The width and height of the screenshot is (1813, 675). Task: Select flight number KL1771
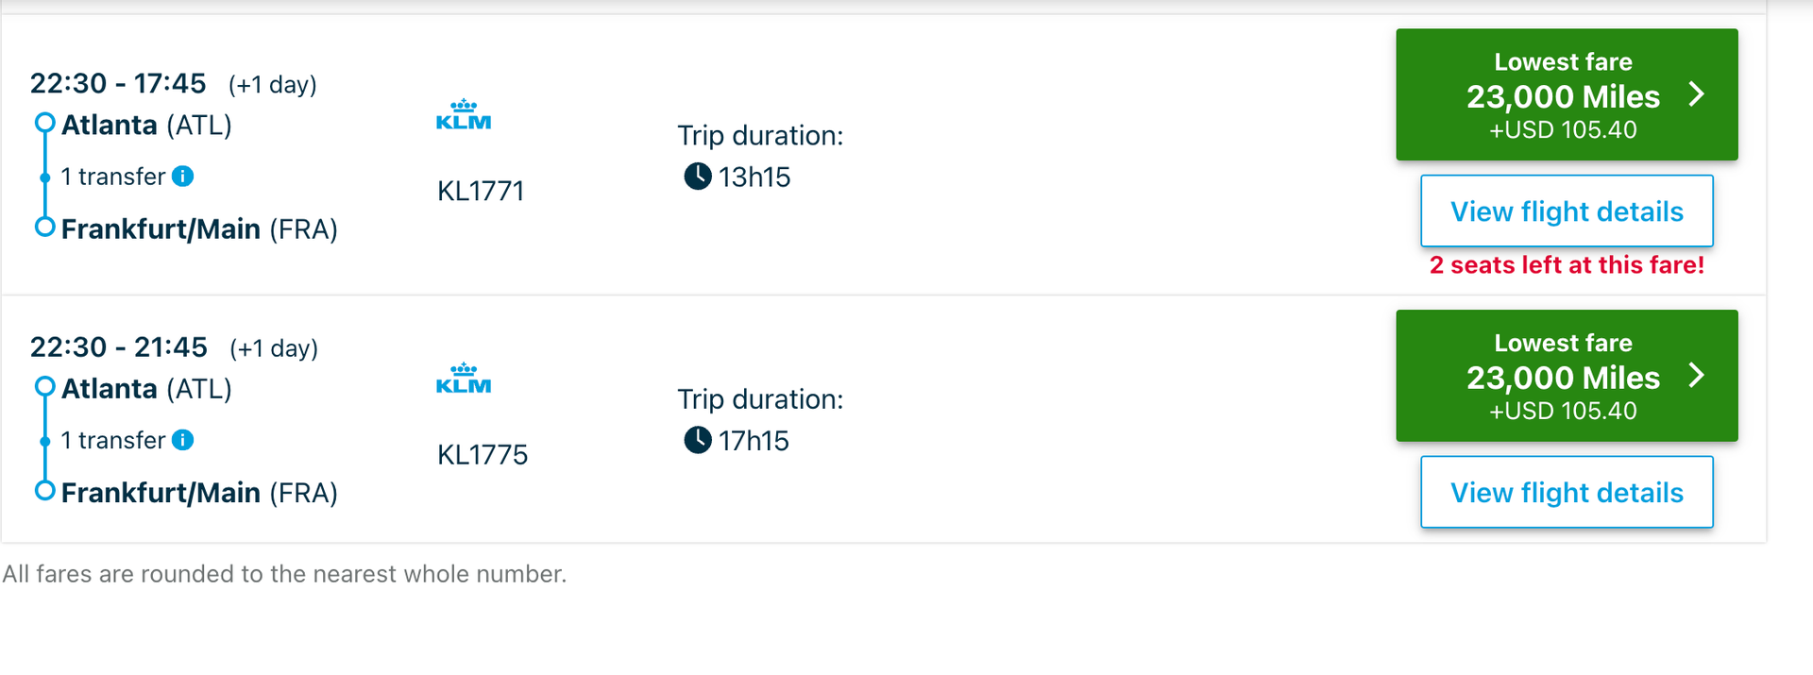pos(481,190)
